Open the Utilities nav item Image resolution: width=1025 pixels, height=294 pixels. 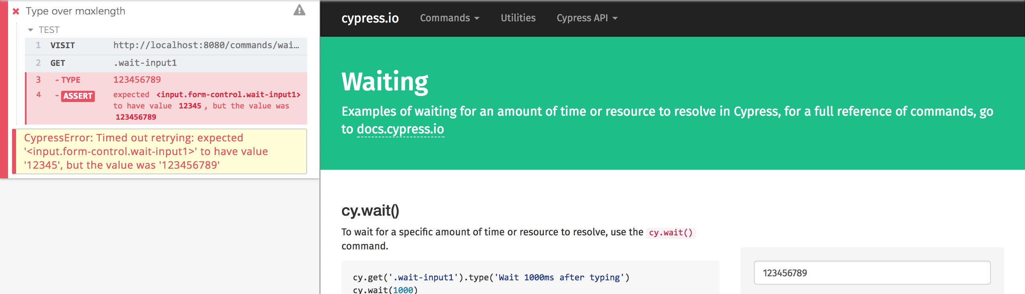click(x=518, y=18)
